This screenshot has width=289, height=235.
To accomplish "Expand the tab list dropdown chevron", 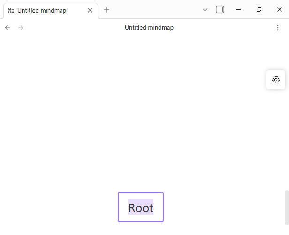I will tap(205, 10).
